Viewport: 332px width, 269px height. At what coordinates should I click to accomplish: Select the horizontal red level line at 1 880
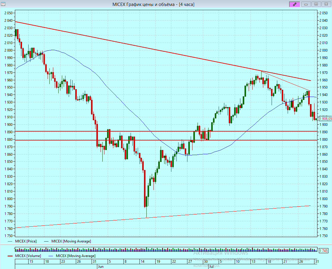166,140
